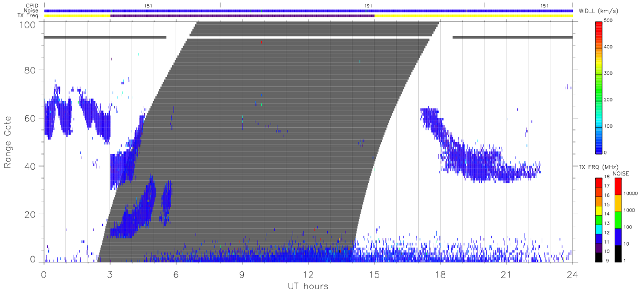Screen dimensions: 644x297
Task: Click the cyan segment of TX FRQ colorbar
Action: [599, 228]
